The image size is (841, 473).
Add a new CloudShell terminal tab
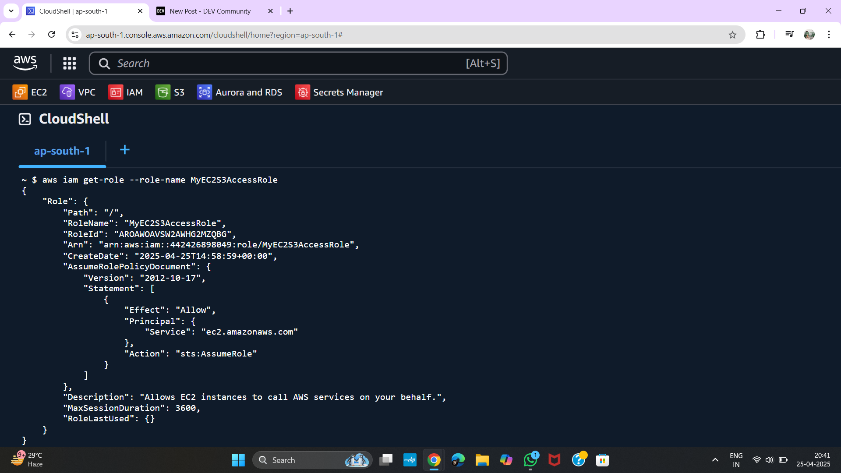coord(125,150)
